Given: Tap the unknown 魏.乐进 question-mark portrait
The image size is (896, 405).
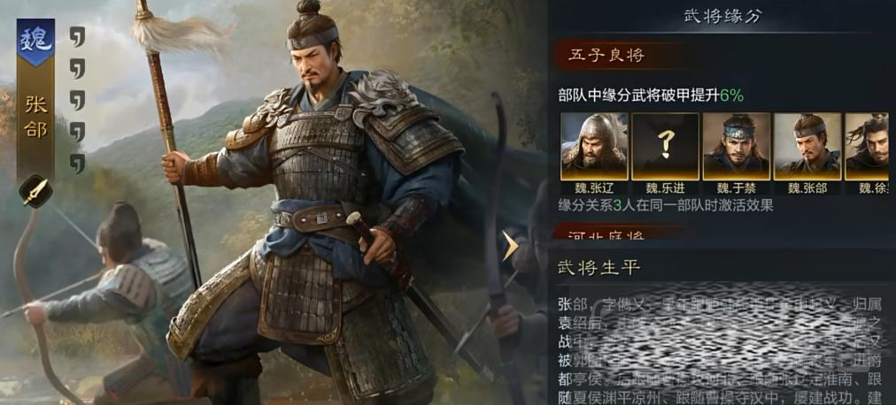Looking at the screenshot, I should 665,147.
